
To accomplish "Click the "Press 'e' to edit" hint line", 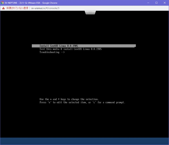I will pos(82,102).
